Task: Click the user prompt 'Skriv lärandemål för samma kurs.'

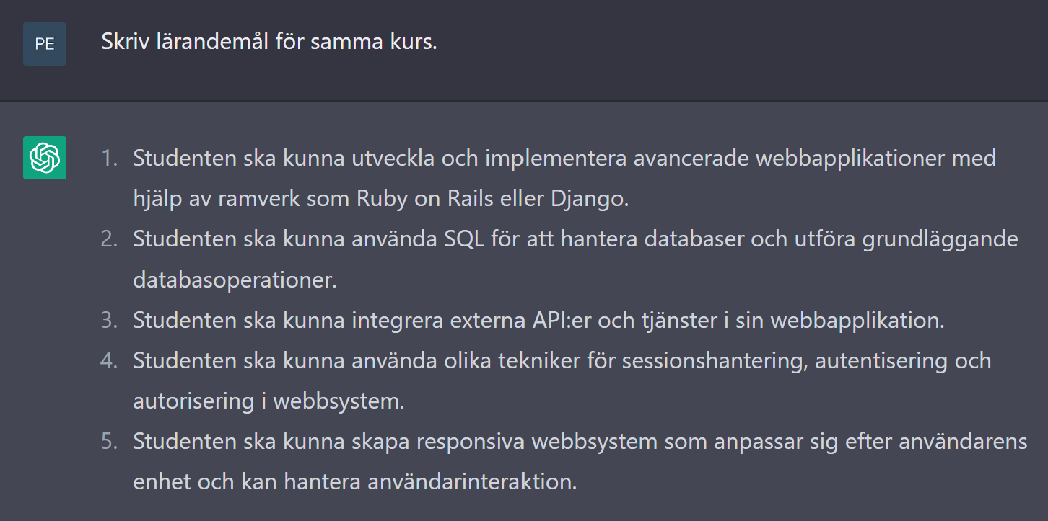Action: (269, 42)
